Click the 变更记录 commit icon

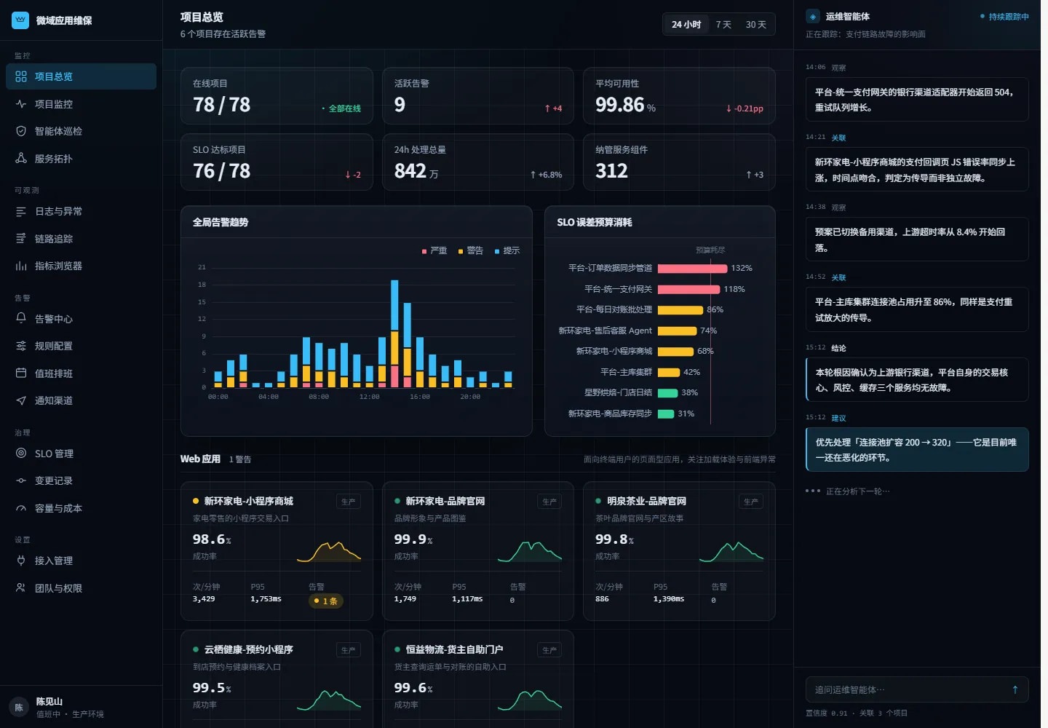[x=21, y=480]
